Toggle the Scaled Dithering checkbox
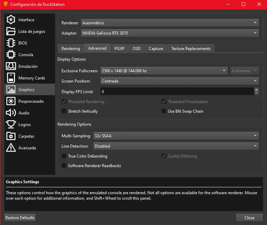This screenshot has height=225, width=267. (x=164, y=156)
